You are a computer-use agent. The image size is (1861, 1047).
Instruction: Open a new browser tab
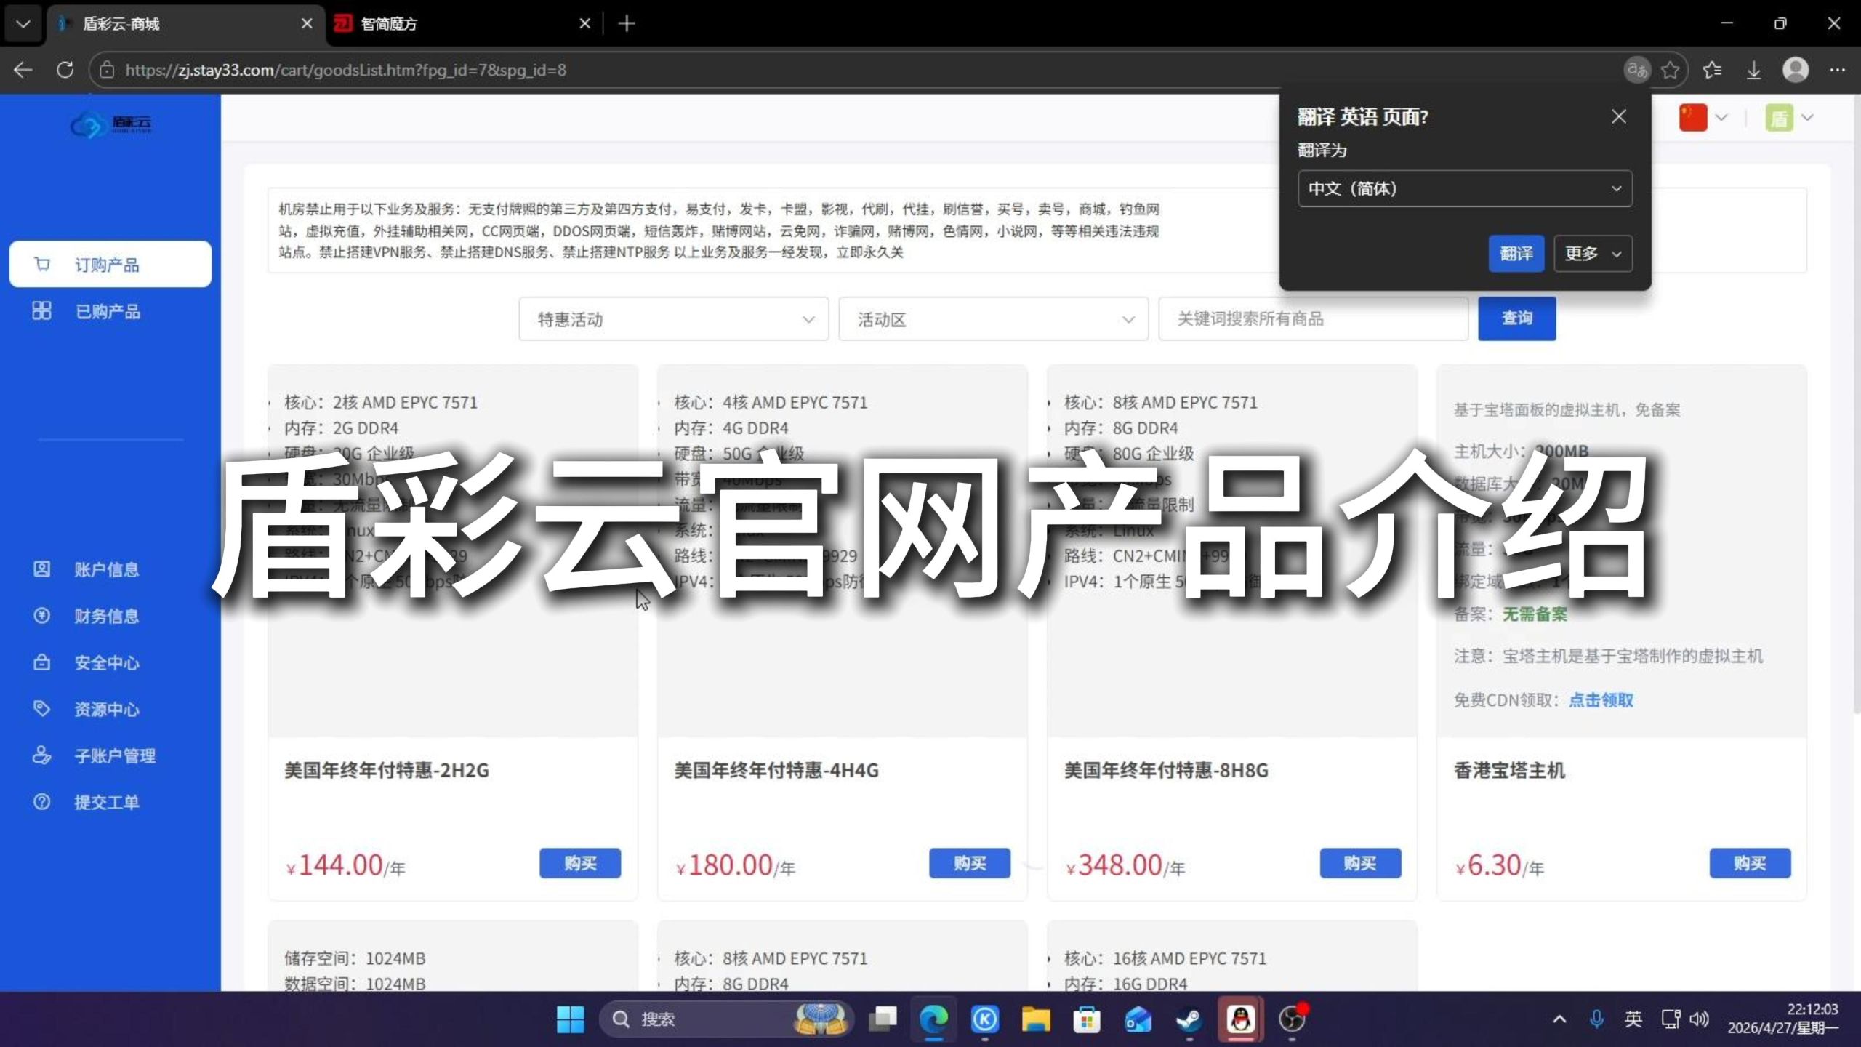tap(627, 24)
